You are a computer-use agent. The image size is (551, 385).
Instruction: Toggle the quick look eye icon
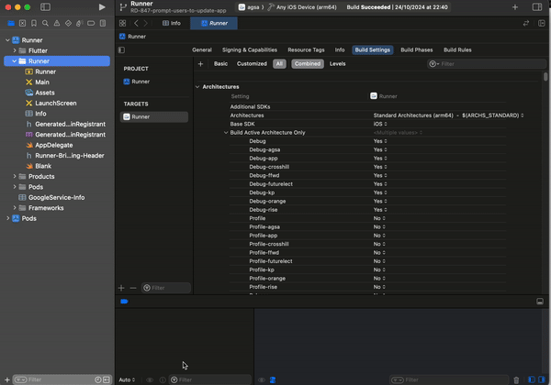click(x=150, y=379)
